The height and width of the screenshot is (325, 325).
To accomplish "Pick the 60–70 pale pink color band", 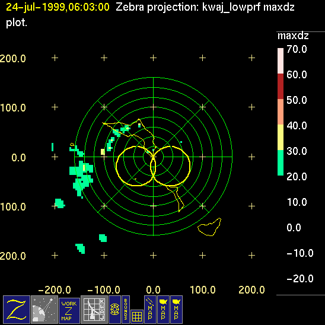I will click(281, 60).
